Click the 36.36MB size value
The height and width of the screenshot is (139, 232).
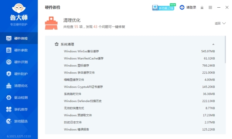(209, 94)
